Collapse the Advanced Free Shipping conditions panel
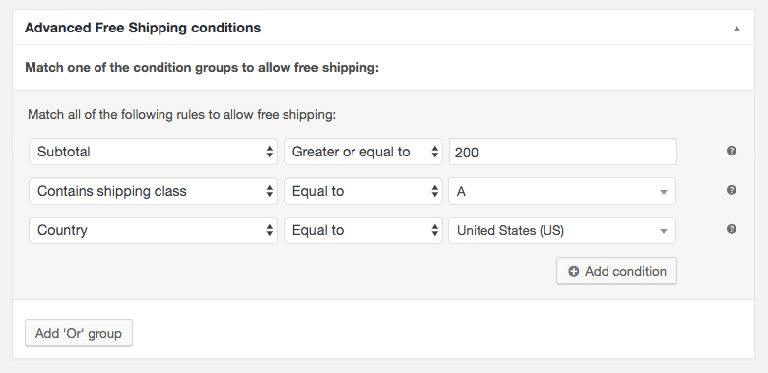The width and height of the screenshot is (768, 373). [x=736, y=29]
